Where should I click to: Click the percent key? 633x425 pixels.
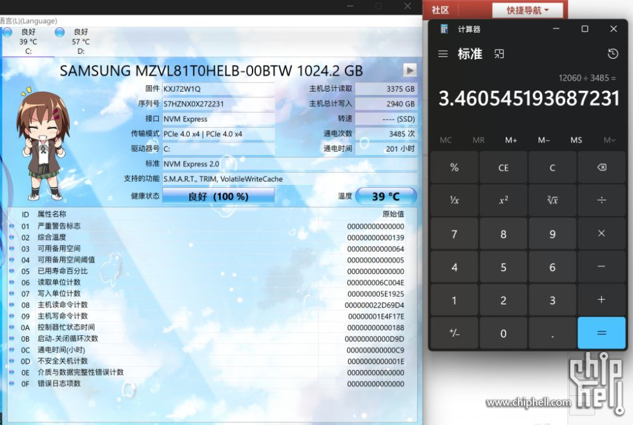pos(455,167)
